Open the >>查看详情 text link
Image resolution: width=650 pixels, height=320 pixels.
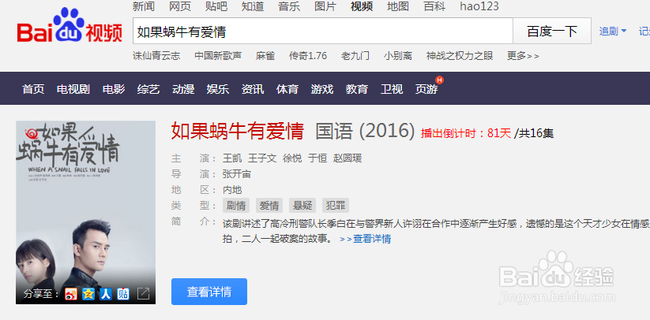365,239
